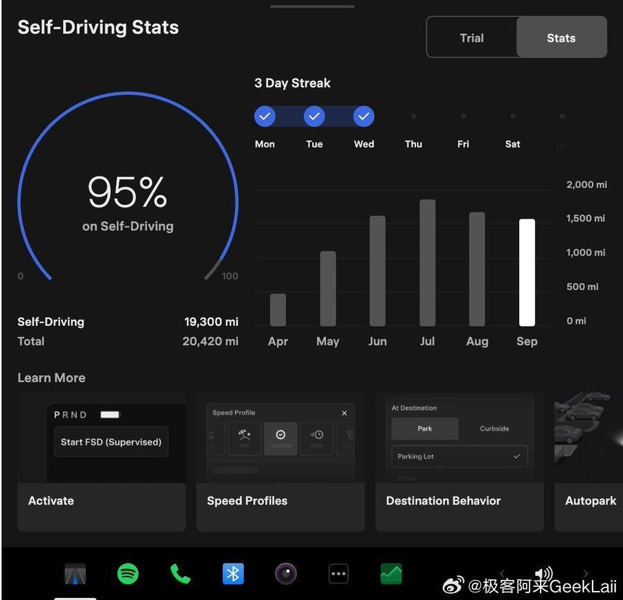Click Friday's empty streak dot
The height and width of the screenshot is (600, 623).
click(463, 116)
